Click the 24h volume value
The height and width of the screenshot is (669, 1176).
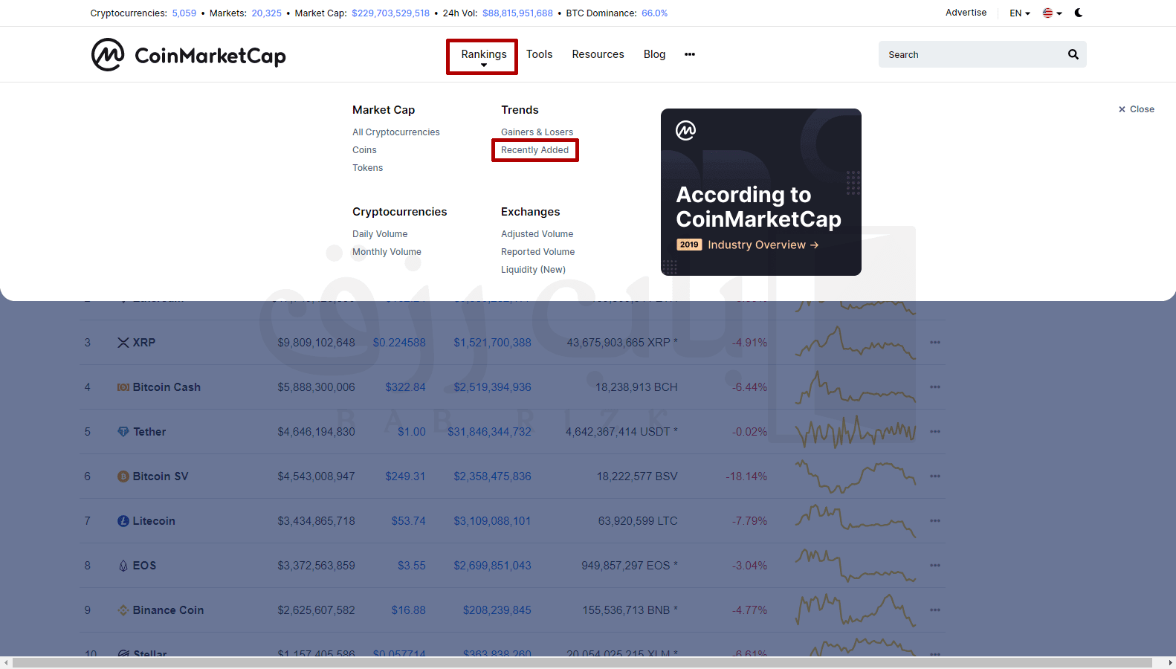click(x=517, y=13)
